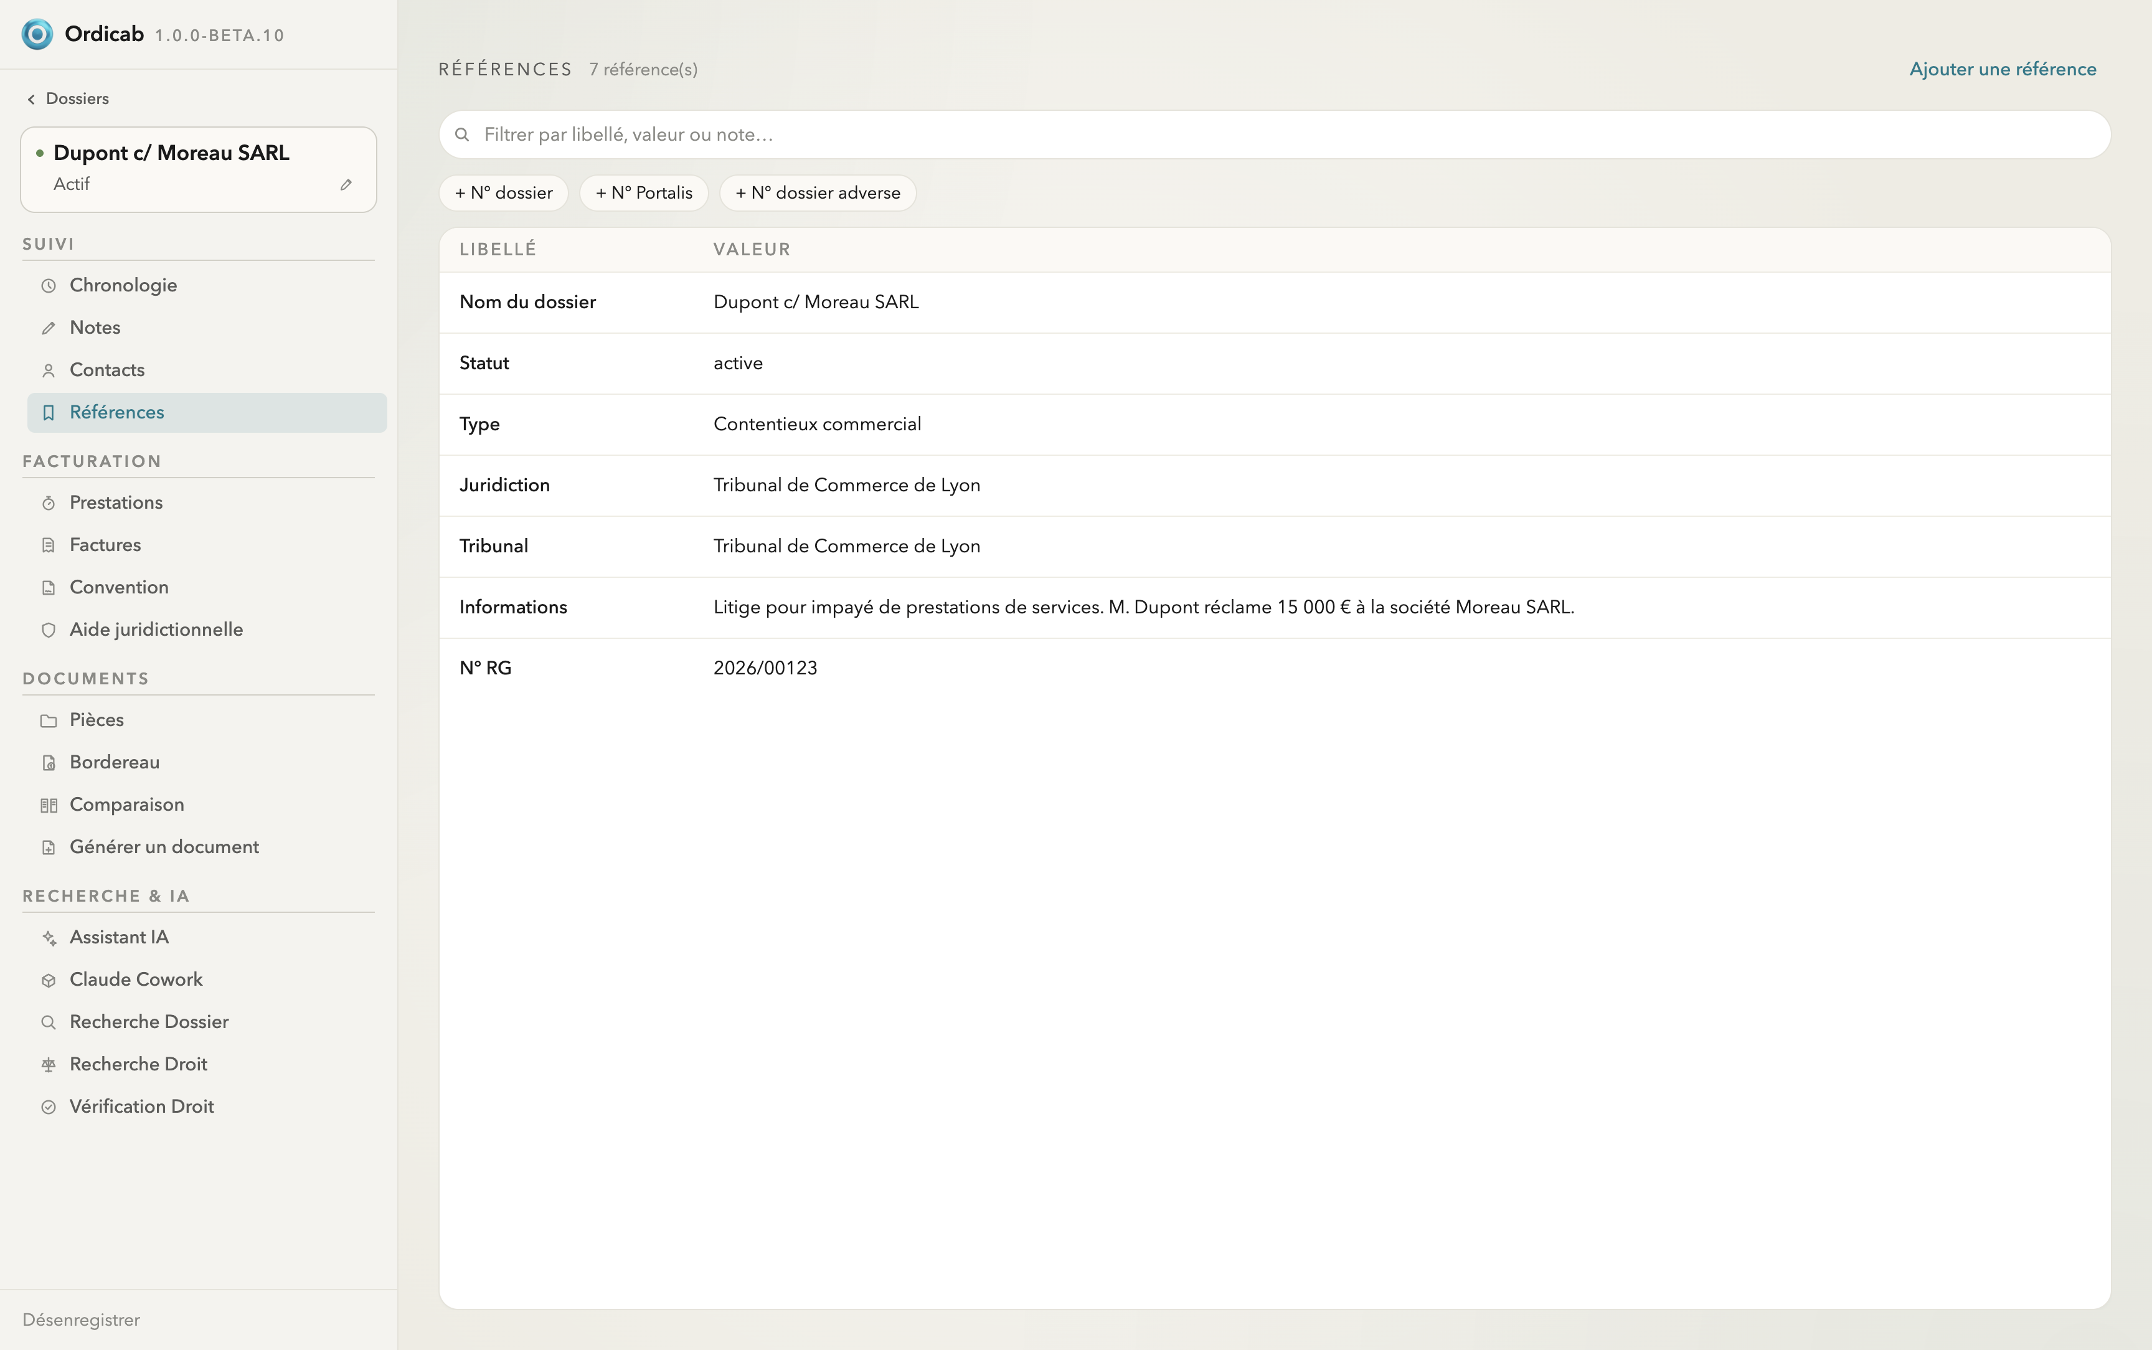Click the LIBELLÉ column header
2152x1350 pixels.
(498, 250)
